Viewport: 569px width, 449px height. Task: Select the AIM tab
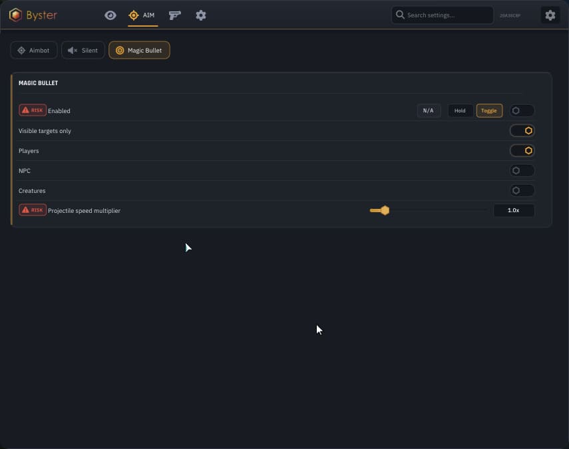(142, 15)
